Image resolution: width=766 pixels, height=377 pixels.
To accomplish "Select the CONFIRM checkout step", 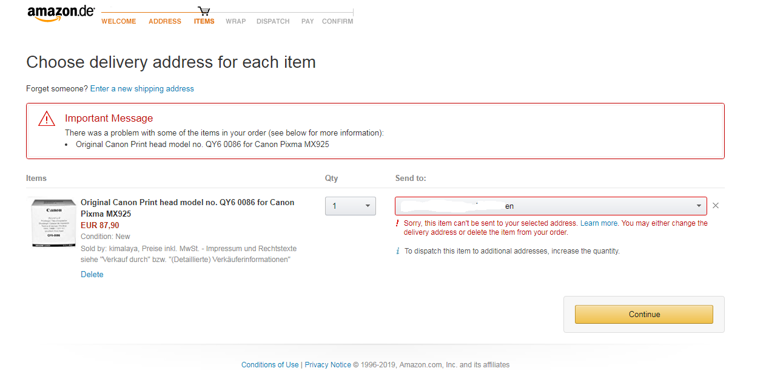I will [x=338, y=21].
